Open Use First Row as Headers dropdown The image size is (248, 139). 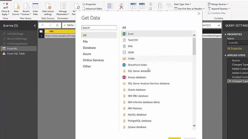(x=189, y=8)
